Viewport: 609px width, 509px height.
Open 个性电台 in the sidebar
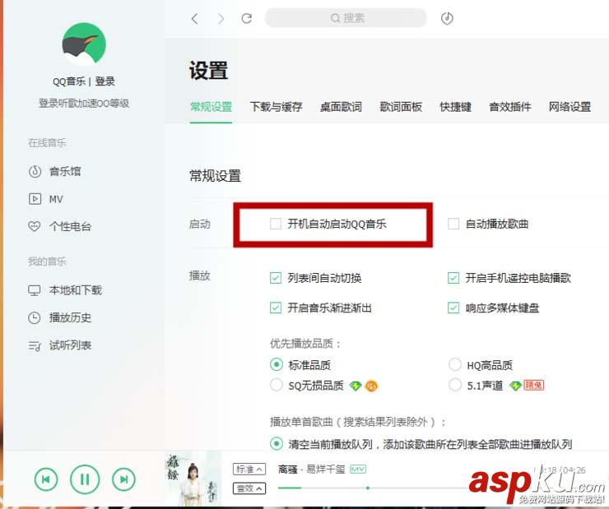point(59,227)
